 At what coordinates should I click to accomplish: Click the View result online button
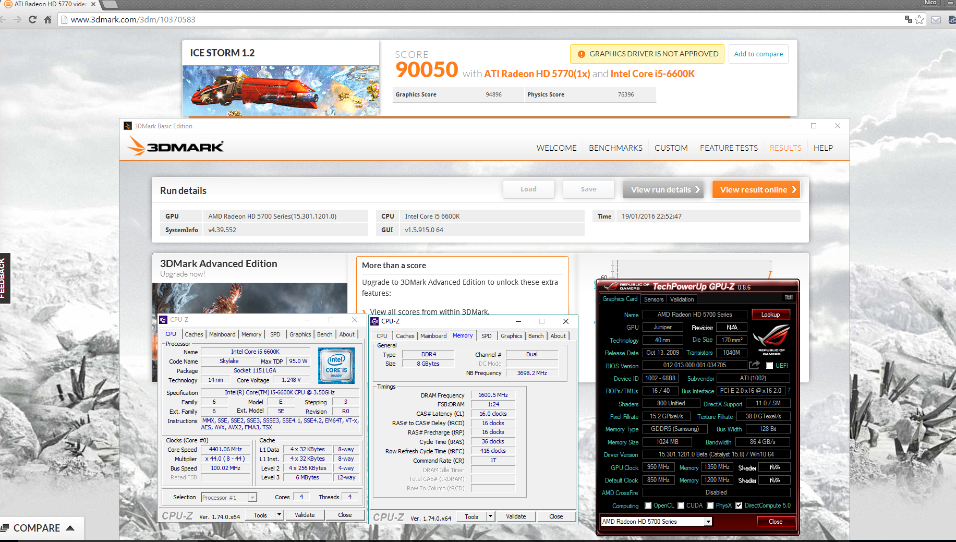[756, 189]
